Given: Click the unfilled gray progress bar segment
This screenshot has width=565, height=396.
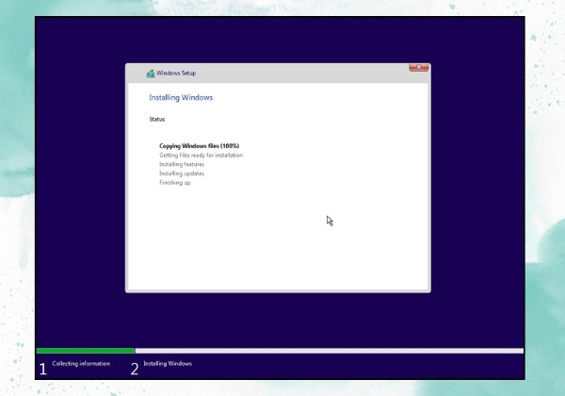Looking at the screenshot, I should click(330, 351).
